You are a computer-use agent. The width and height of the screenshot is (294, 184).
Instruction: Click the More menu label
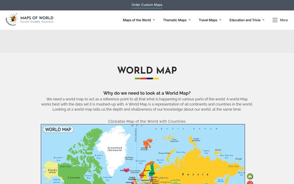pos(284,20)
